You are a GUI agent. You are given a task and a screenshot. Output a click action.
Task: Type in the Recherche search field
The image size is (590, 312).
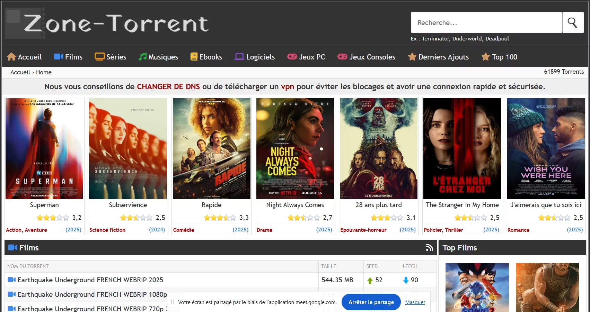pos(486,23)
